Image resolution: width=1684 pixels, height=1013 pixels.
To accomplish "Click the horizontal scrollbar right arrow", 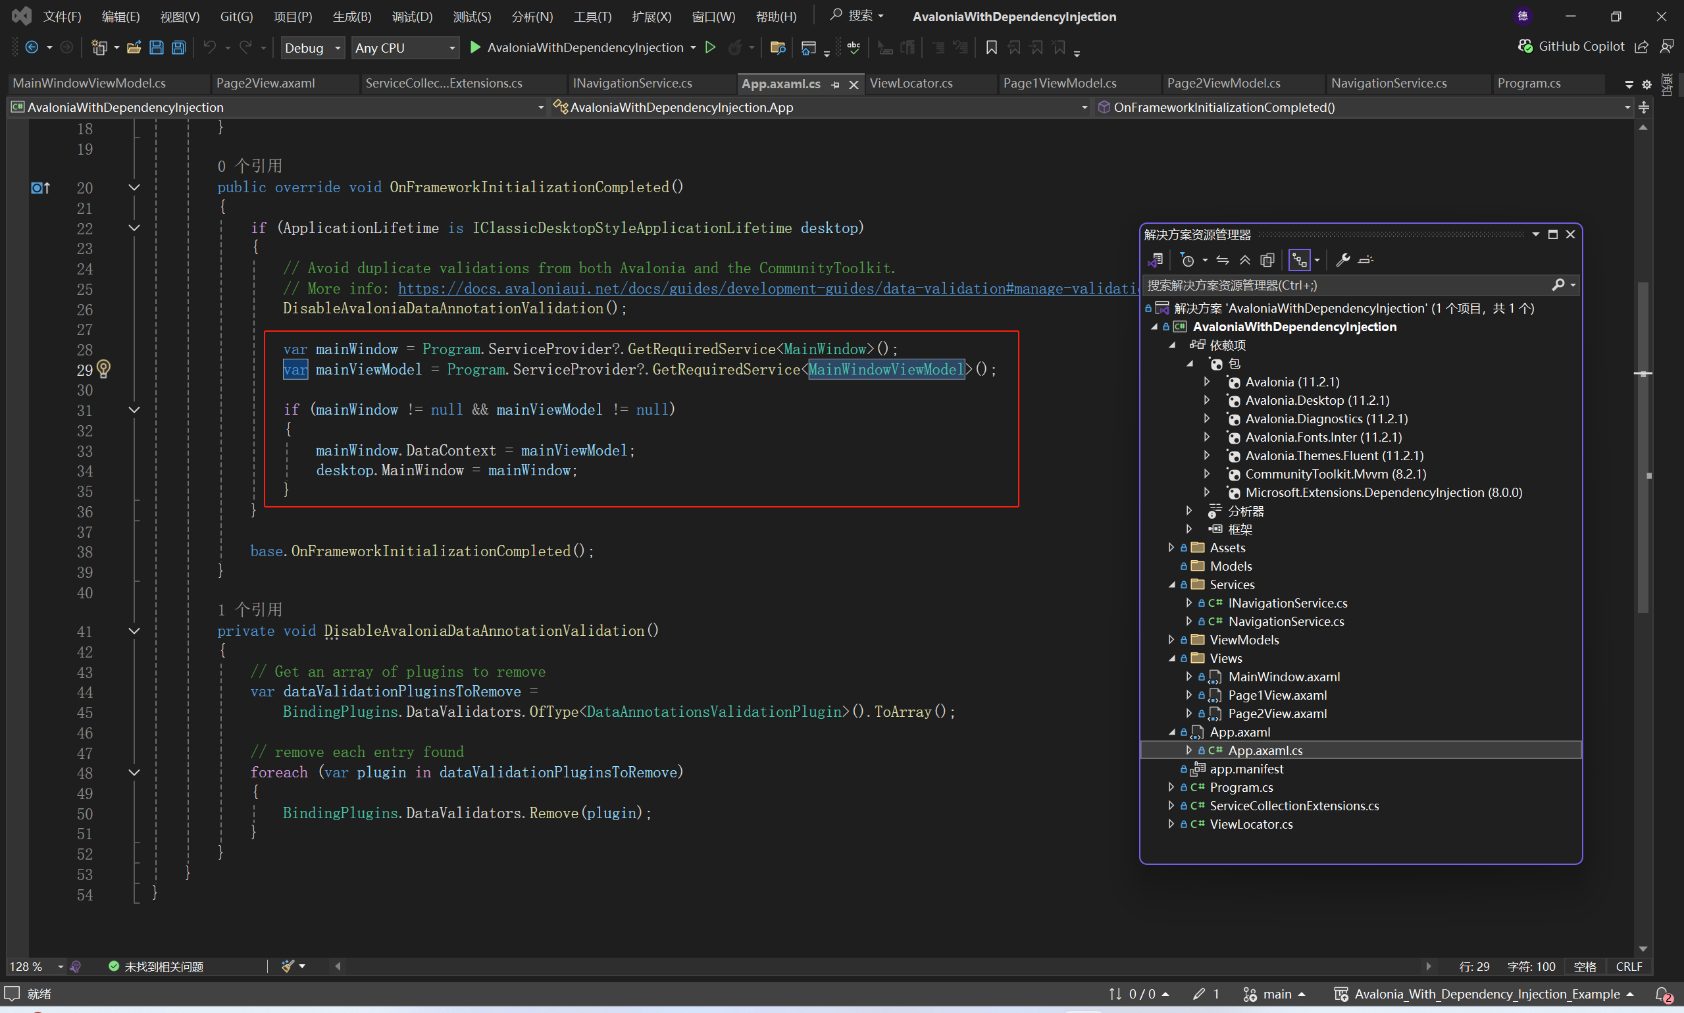I will pyautogui.click(x=1428, y=966).
